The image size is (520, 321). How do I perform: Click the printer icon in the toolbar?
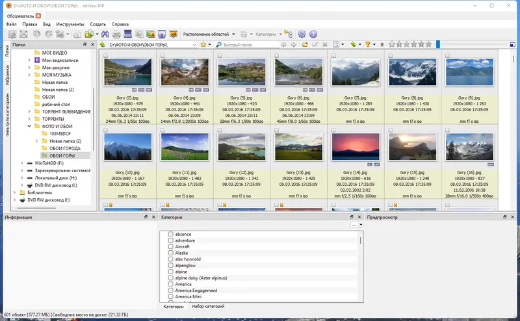[x=116, y=34]
